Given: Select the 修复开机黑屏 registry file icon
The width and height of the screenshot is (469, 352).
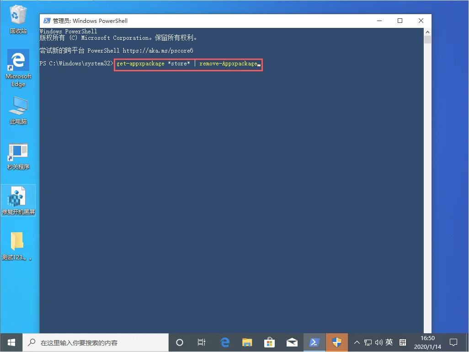Looking at the screenshot, I should click(18, 200).
